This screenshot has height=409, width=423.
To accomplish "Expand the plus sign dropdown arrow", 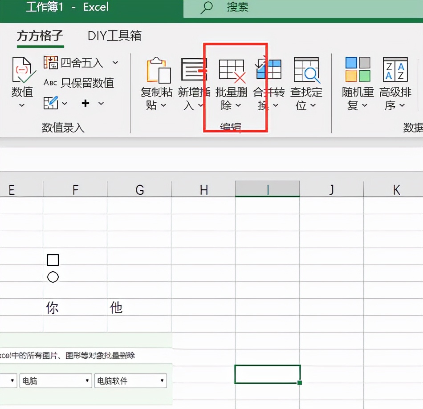I will click(100, 103).
